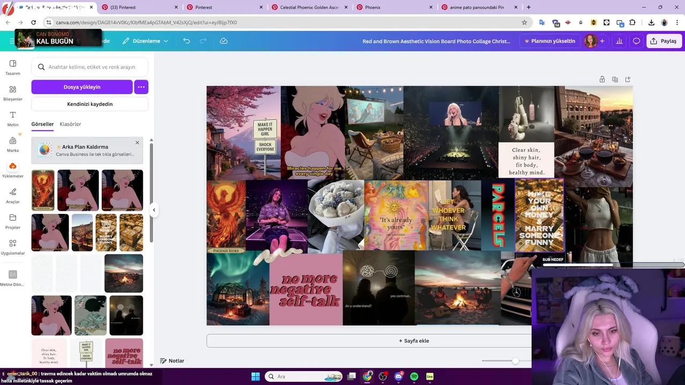Viewport: 685px width, 385px height.
Task: Open a new browser tab
Action: pyautogui.click(x=529, y=7)
